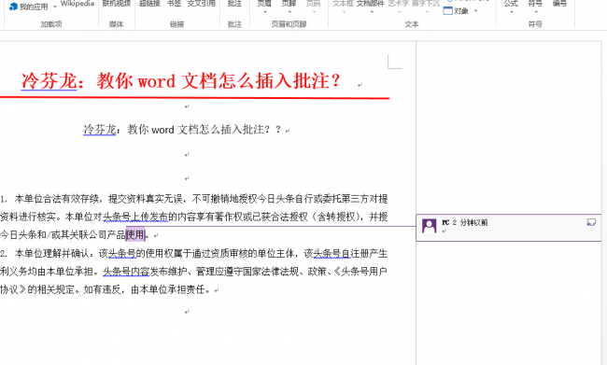The height and width of the screenshot is (365, 607).
Task: Open the 文档部件 quick parts dropdown
Action: click(371, 7)
